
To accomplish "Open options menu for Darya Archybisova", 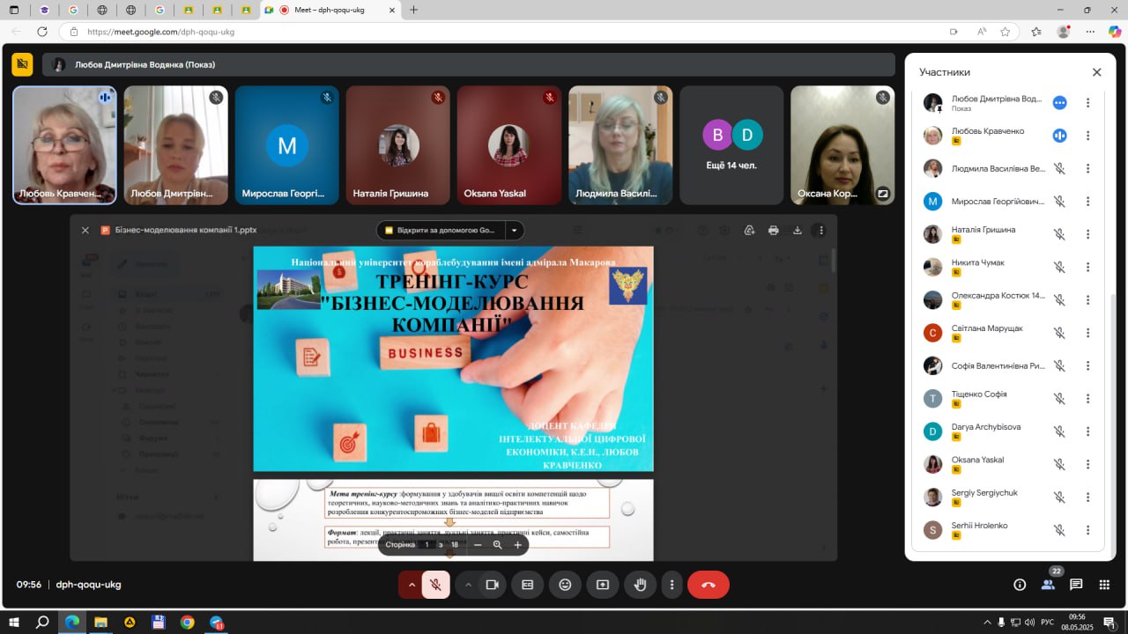I will [x=1088, y=431].
